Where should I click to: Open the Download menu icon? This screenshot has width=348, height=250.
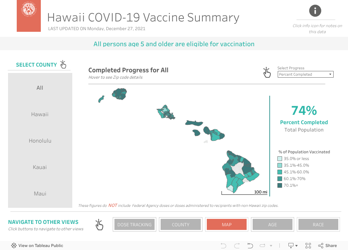click(x=291, y=246)
